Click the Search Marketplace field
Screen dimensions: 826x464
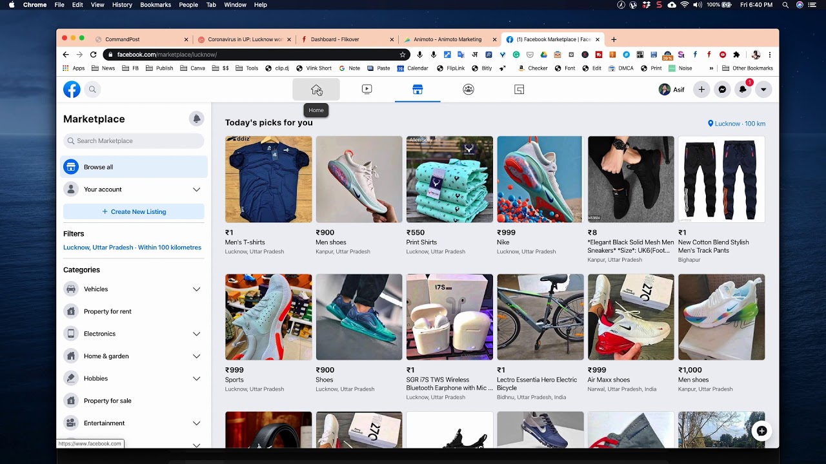(x=134, y=140)
